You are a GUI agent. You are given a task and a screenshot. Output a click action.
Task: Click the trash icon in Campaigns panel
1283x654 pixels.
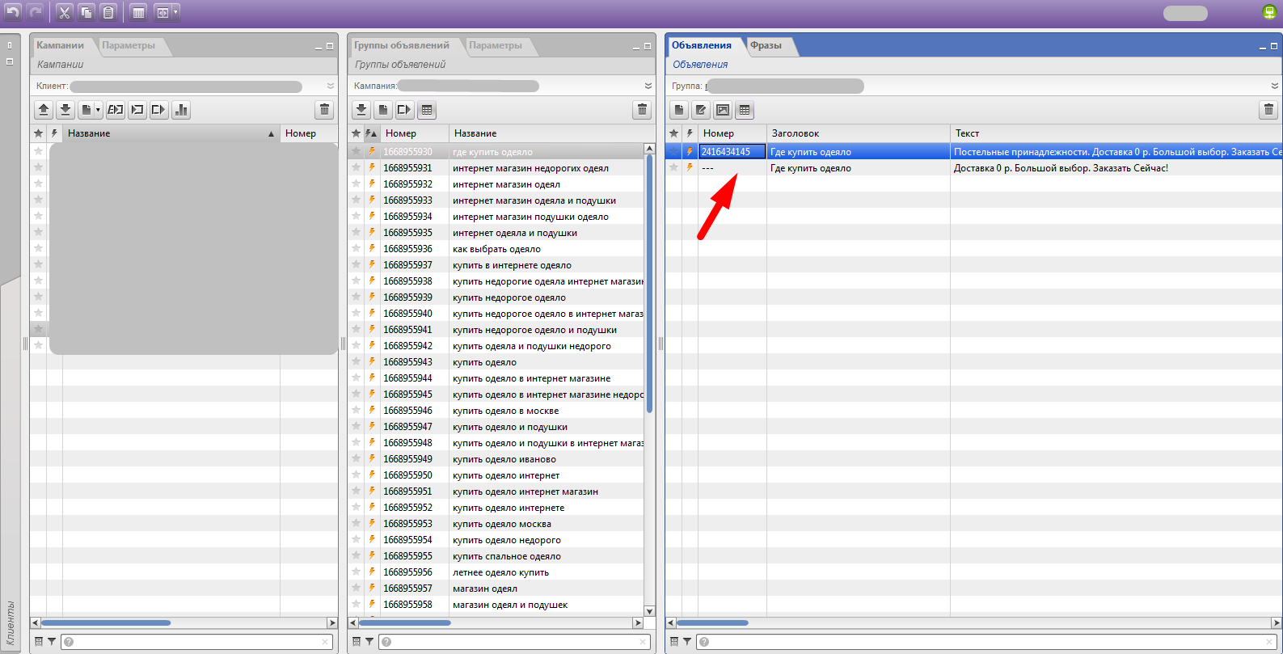(x=324, y=110)
